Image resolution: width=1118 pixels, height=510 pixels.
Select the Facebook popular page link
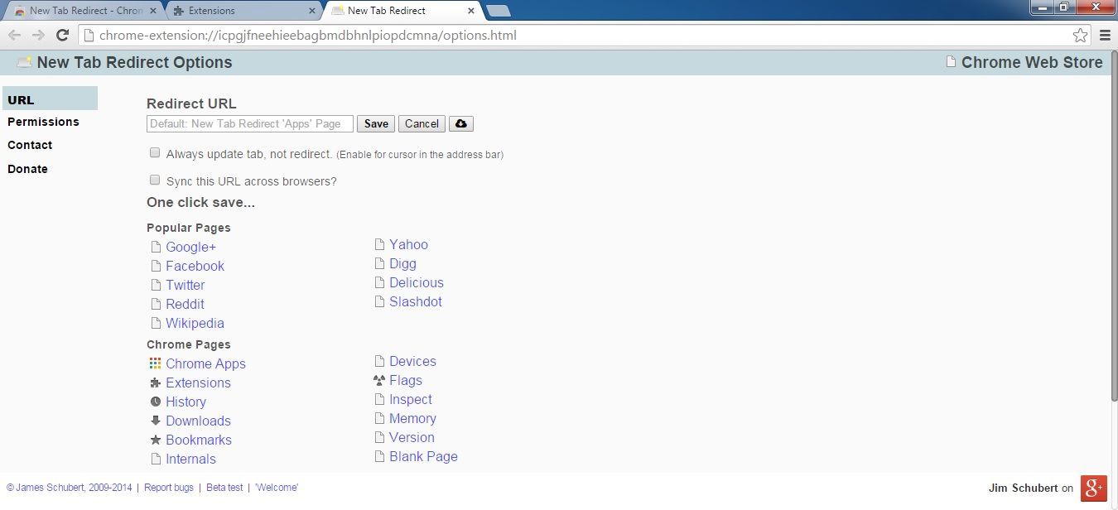point(195,266)
